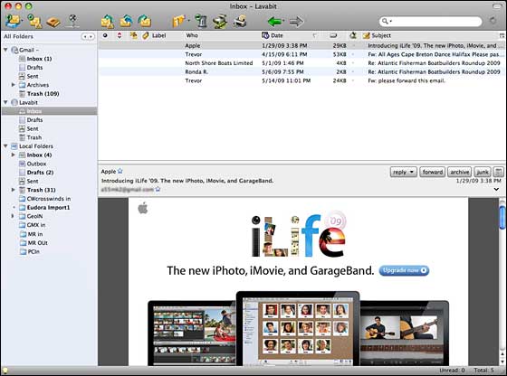Expand the Gmail Archives folder
The height and width of the screenshot is (376, 507).
point(14,85)
